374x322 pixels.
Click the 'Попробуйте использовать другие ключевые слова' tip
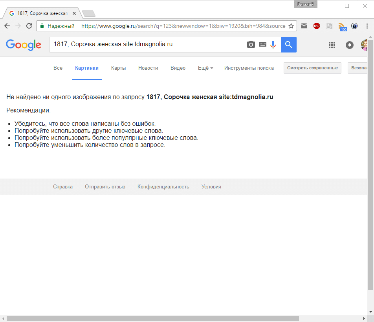pos(89,131)
